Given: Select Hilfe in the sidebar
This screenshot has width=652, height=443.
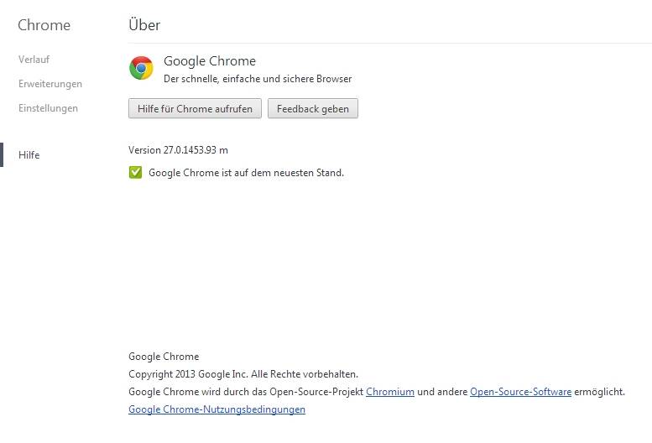Looking at the screenshot, I should [x=29, y=155].
